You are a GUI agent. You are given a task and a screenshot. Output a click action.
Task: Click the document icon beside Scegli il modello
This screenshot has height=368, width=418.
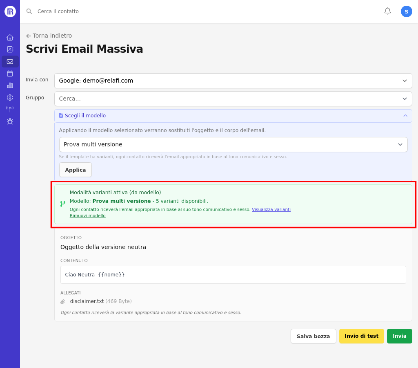(x=61, y=115)
